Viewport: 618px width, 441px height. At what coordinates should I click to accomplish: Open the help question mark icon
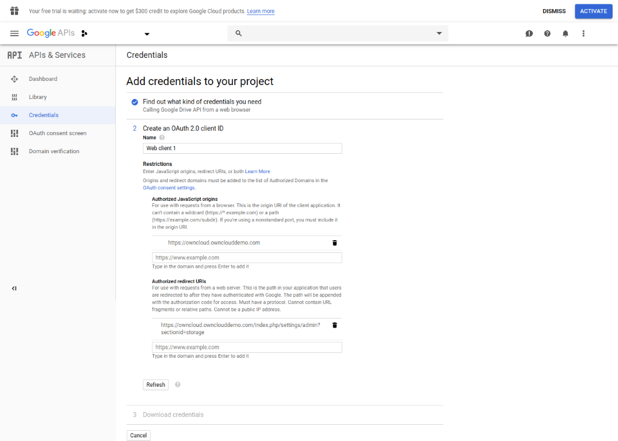[547, 34]
